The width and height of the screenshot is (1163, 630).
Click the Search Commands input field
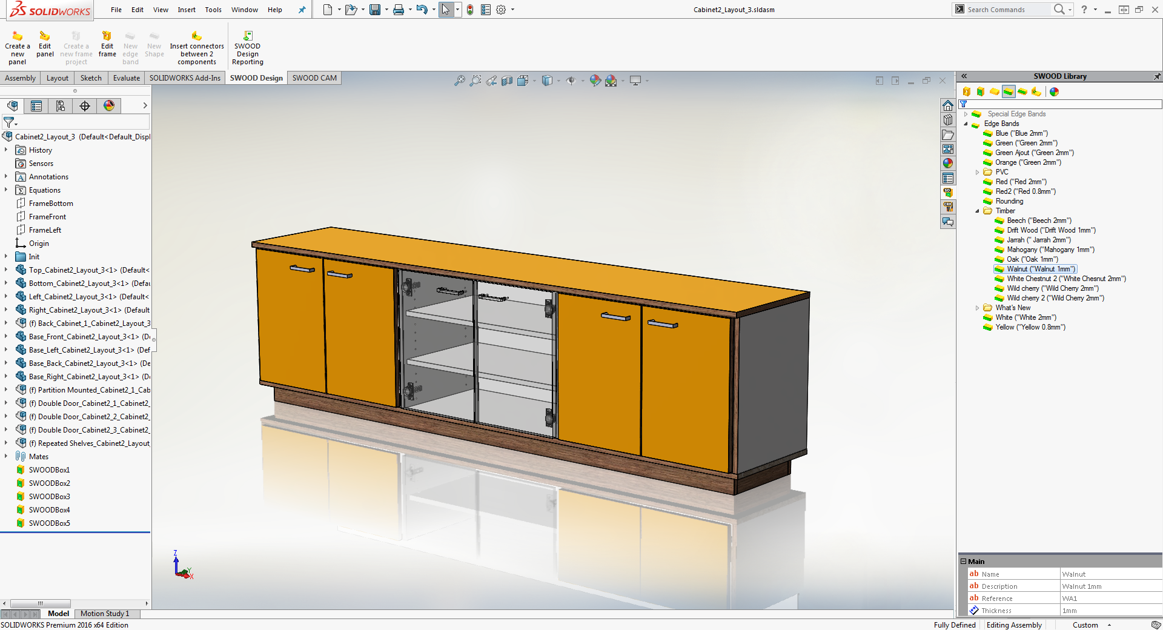[1006, 10]
